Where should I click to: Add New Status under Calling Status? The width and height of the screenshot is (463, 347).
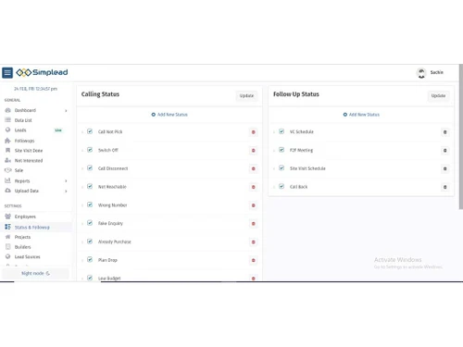pos(169,115)
